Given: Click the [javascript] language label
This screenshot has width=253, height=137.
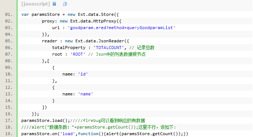Looking at the screenshot, I should coord(36,4).
